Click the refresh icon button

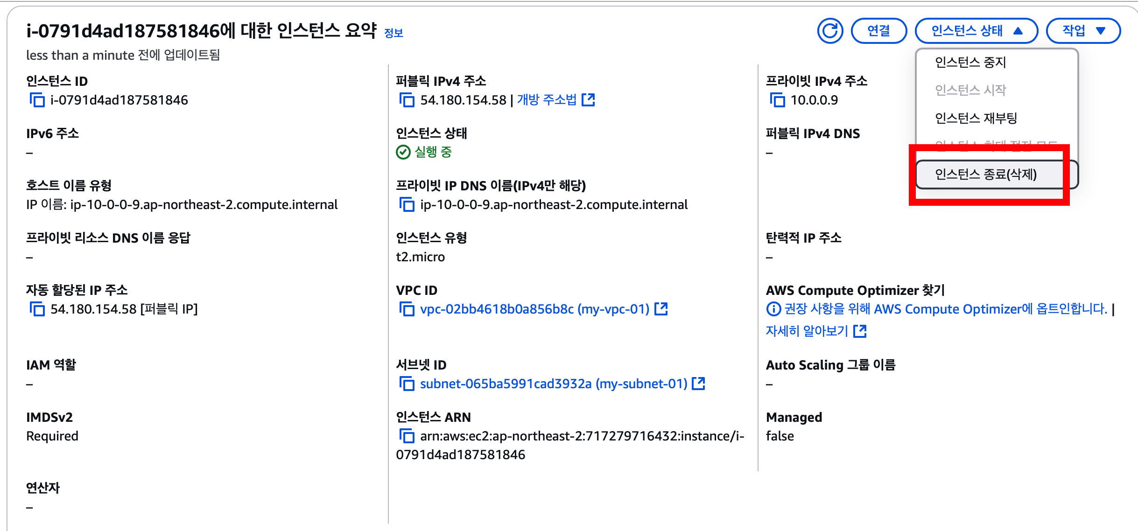(830, 31)
